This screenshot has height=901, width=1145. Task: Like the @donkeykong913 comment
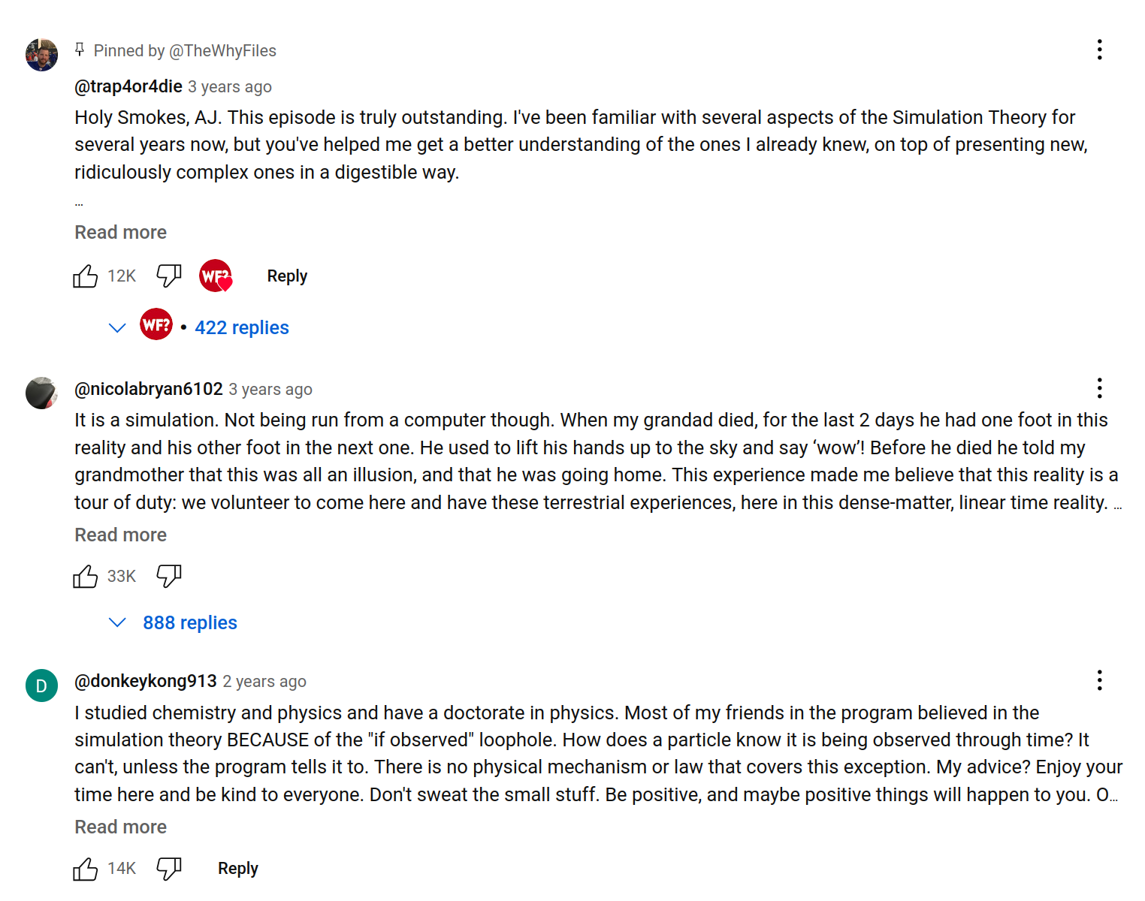86,869
